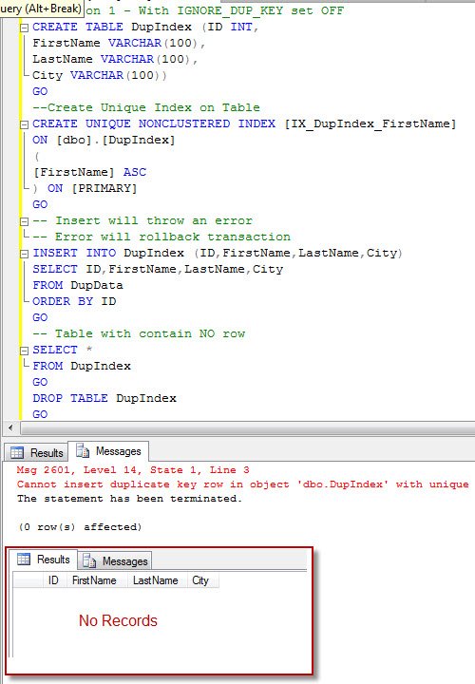This screenshot has width=475, height=684.
Task: Click the '[FirstName] ASC' line
Action: click(x=90, y=172)
